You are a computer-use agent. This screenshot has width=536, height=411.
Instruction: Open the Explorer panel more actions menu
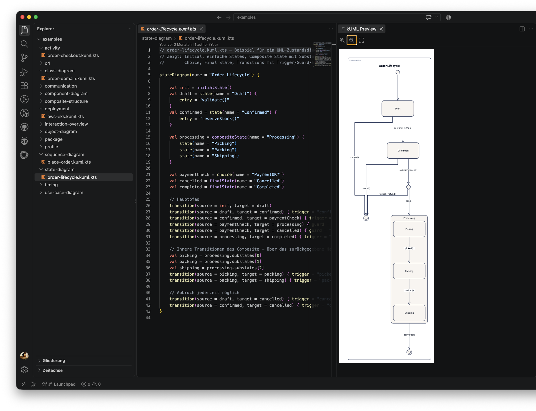[130, 29]
